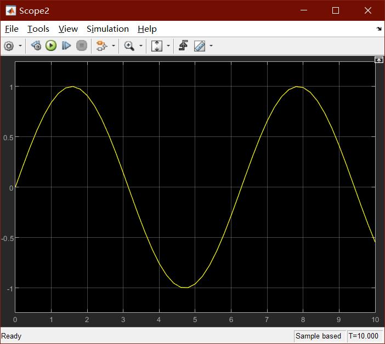Expand the measurements dropdown arrow
The width and height of the screenshot is (385, 344).
click(x=211, y=46)
